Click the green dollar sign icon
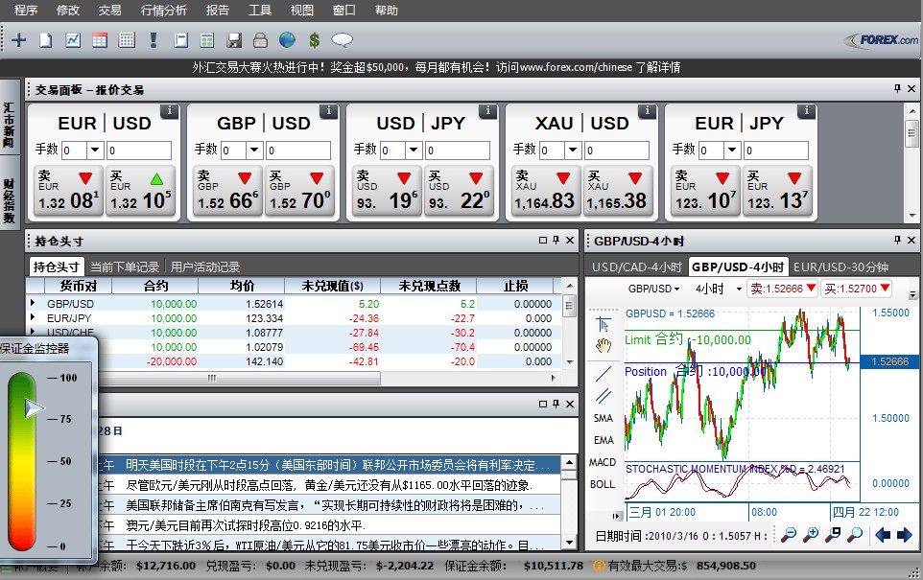923x580 pixels. pos(315,40)
